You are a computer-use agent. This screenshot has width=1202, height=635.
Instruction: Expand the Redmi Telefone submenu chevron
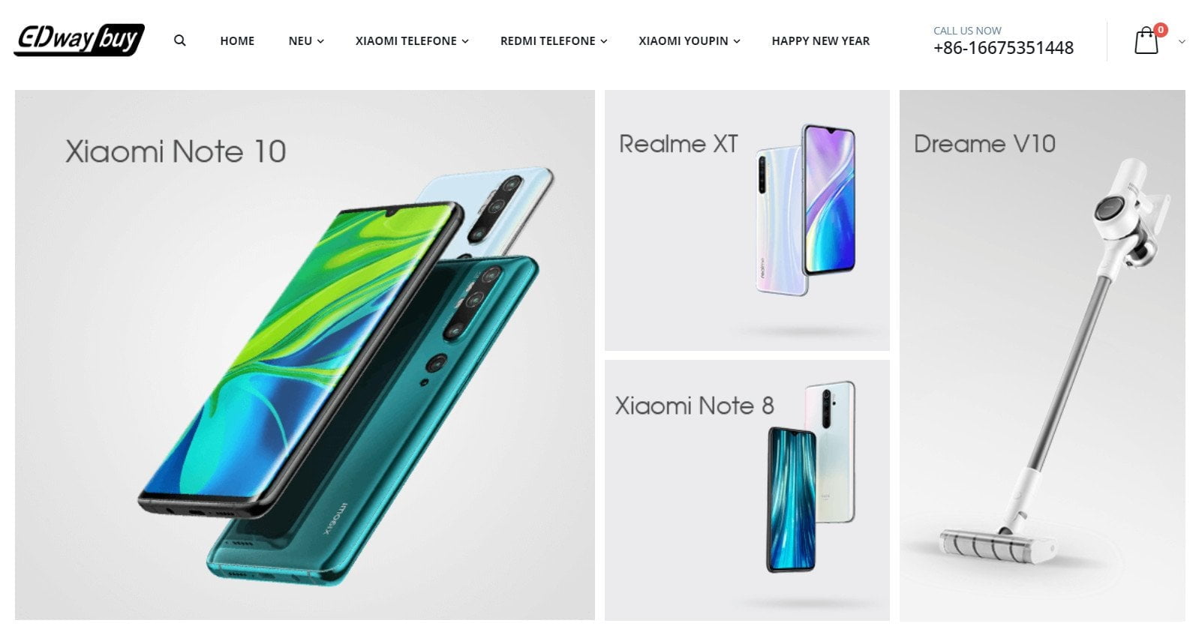coord(604,41)
